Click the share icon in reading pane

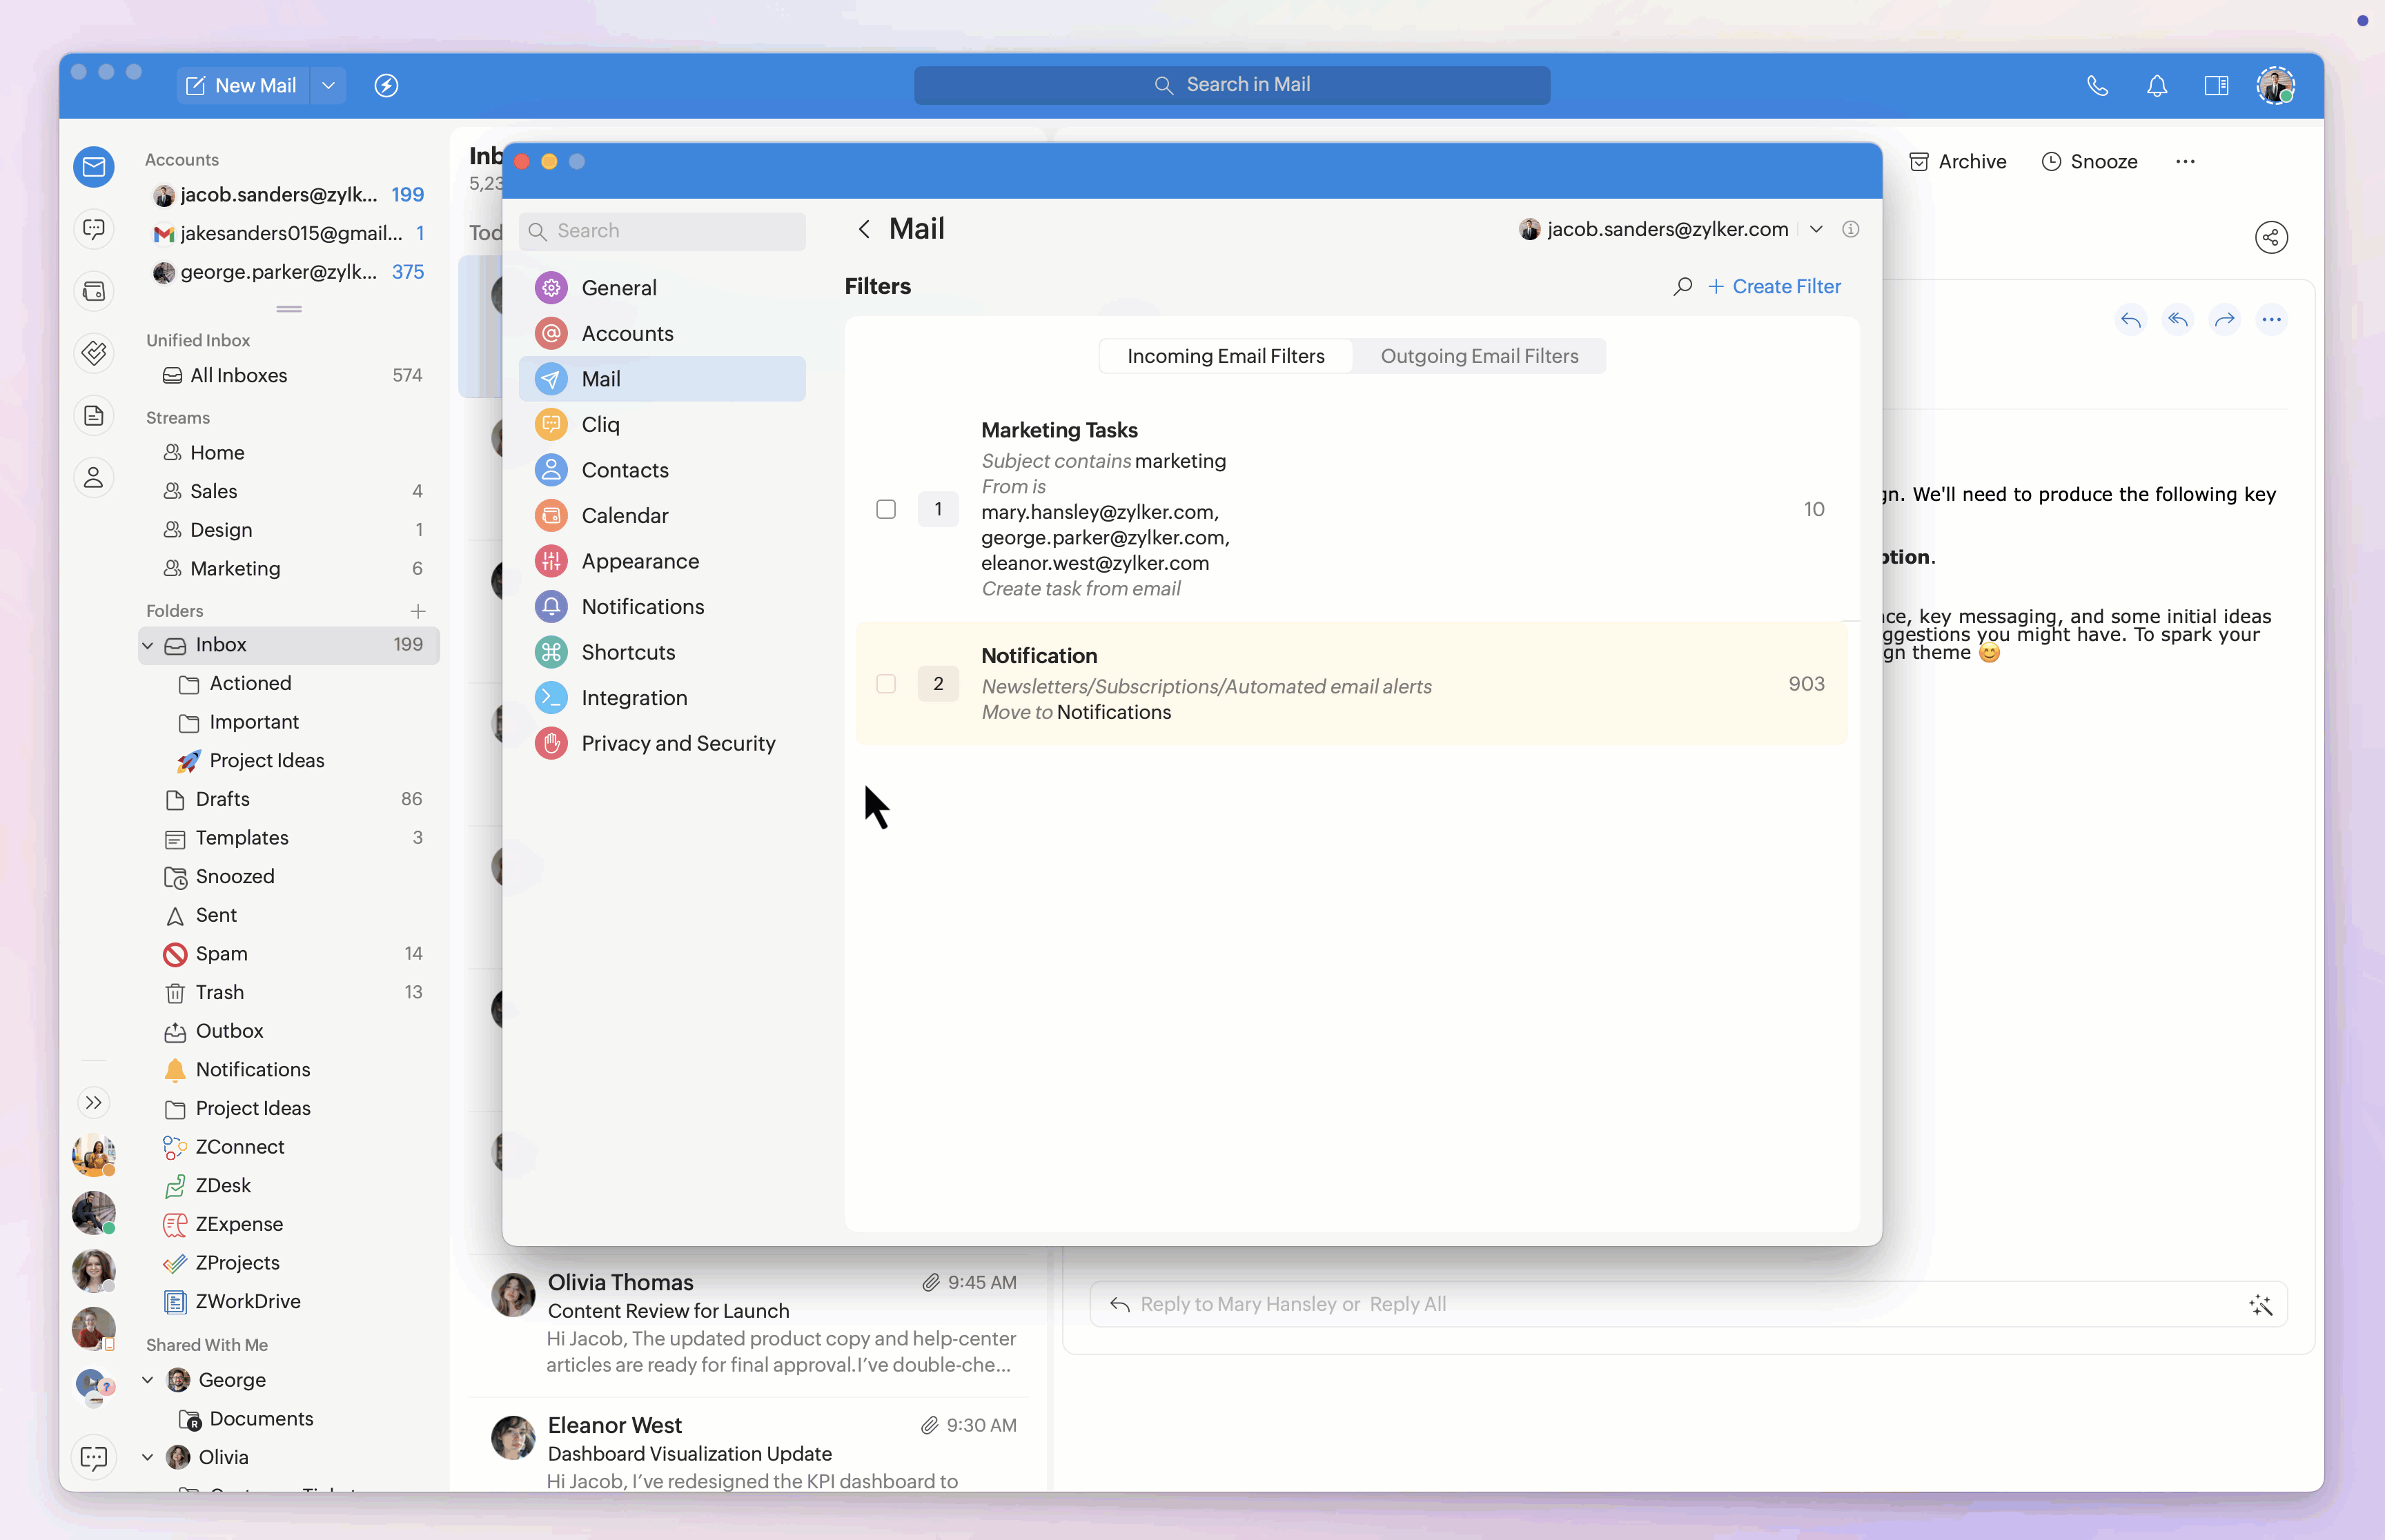coord(2271,237)
